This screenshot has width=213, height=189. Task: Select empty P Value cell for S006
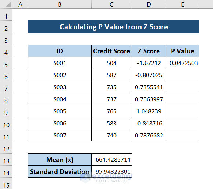(x=183, y=123)
